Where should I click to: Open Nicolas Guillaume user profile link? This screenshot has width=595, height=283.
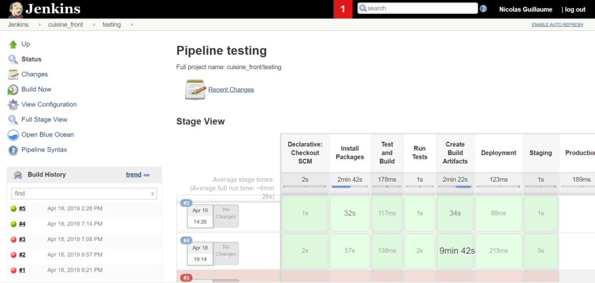525,9
